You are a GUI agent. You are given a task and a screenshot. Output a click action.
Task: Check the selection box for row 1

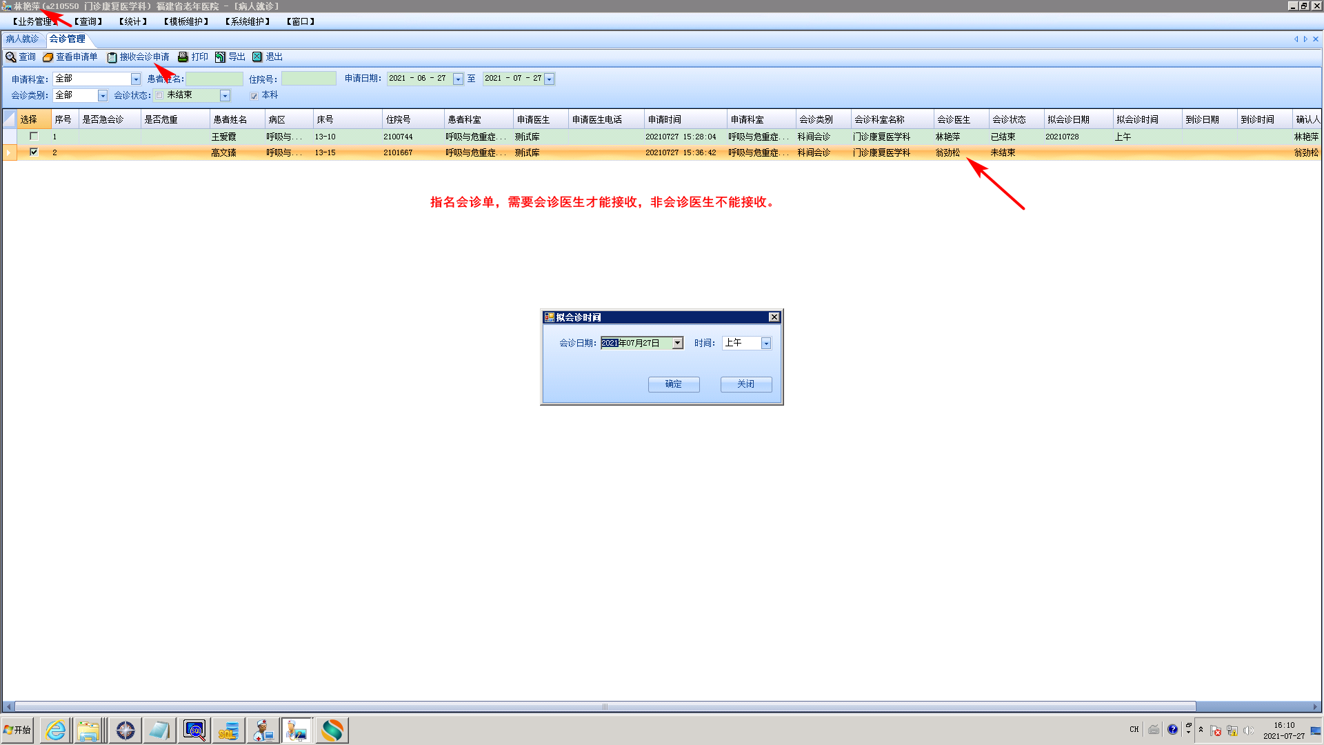(33, 136)
